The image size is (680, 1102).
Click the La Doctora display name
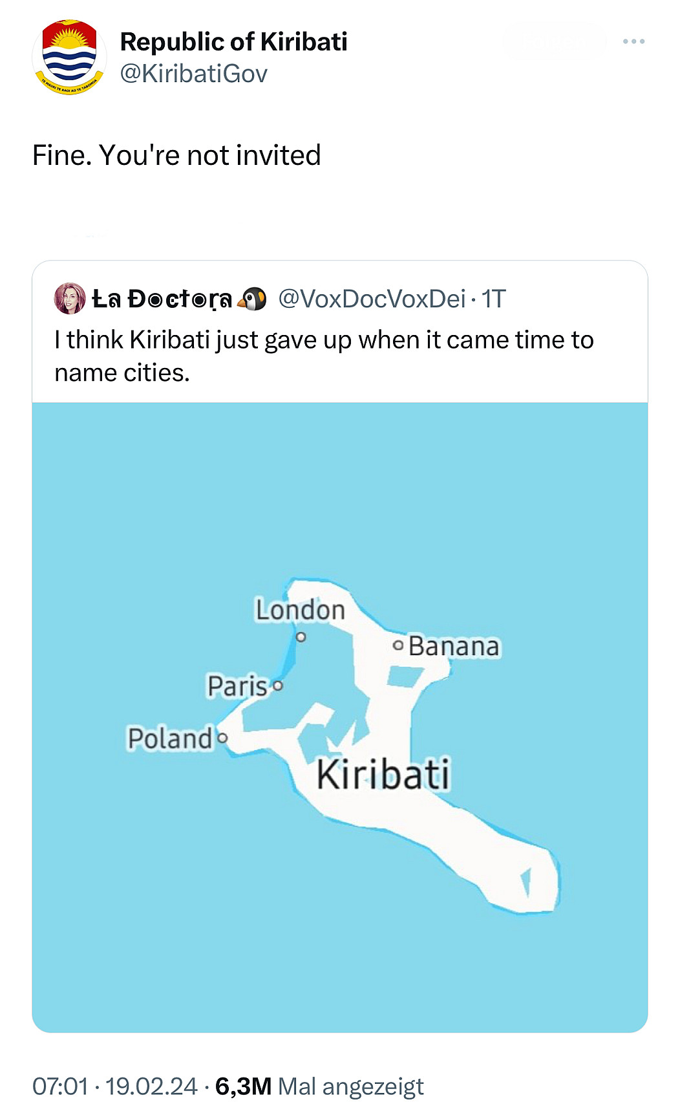tap(162, 299)
